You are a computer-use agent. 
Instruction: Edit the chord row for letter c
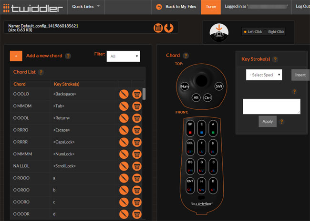tap(124, 202)
